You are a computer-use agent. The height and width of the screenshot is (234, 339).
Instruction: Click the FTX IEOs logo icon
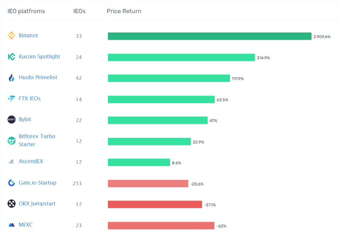tap(11, 99)
